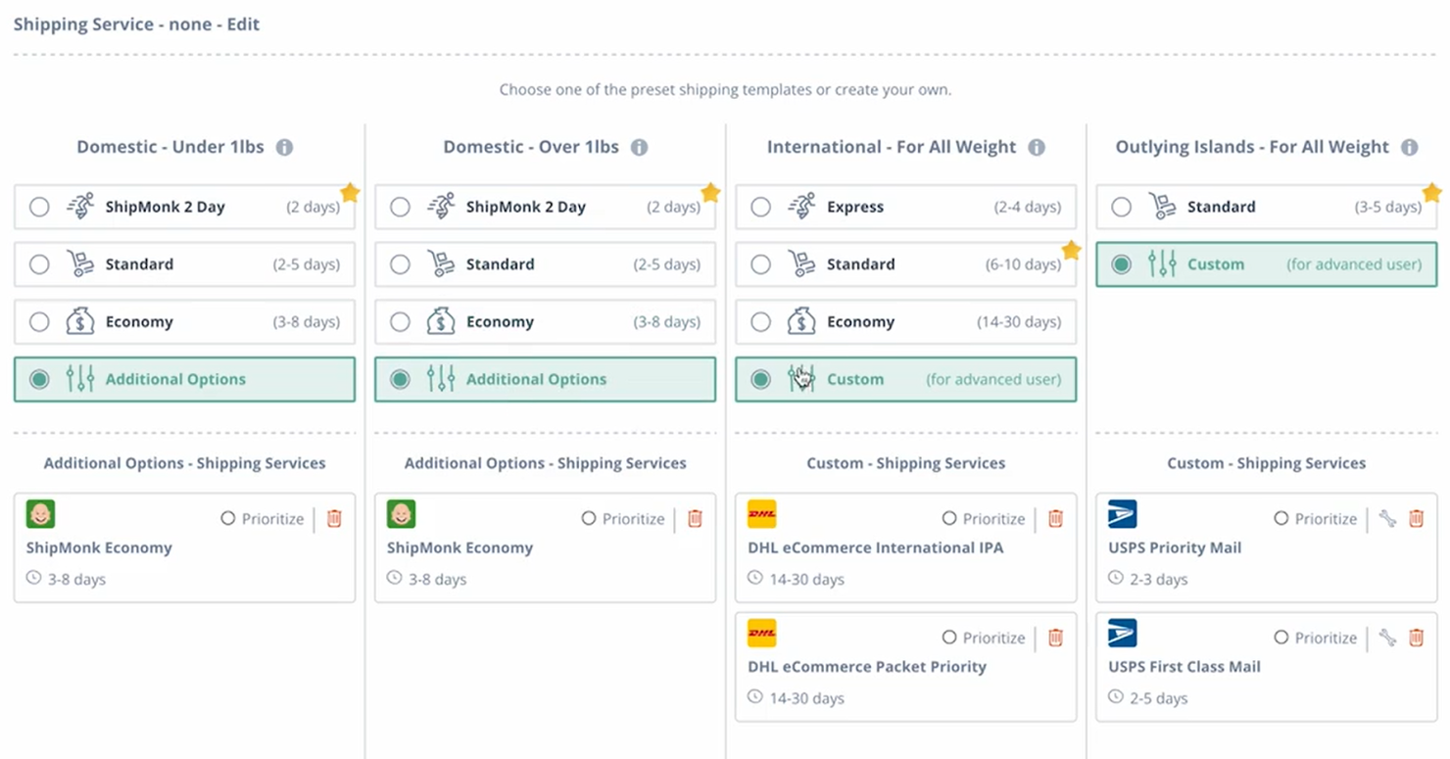Click the Edit link in Shipping Service header
This screenshot has width=1450, height=759.
click(244, 24)
